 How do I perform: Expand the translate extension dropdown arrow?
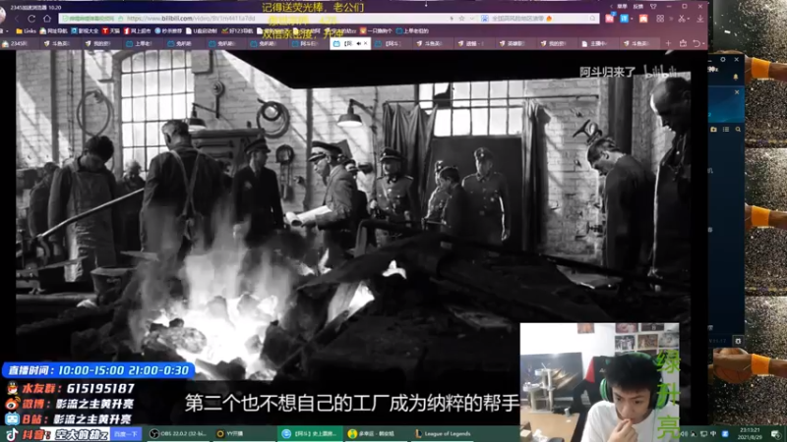point(632,19)
